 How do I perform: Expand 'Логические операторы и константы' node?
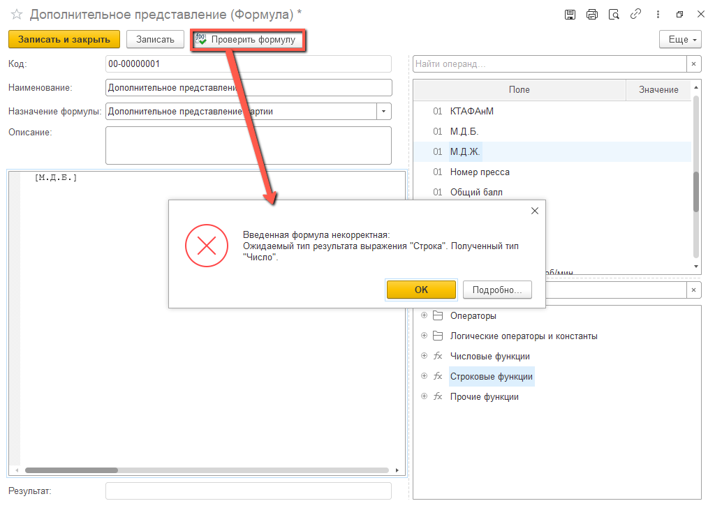pyautogui.click(x=424, y=336)
